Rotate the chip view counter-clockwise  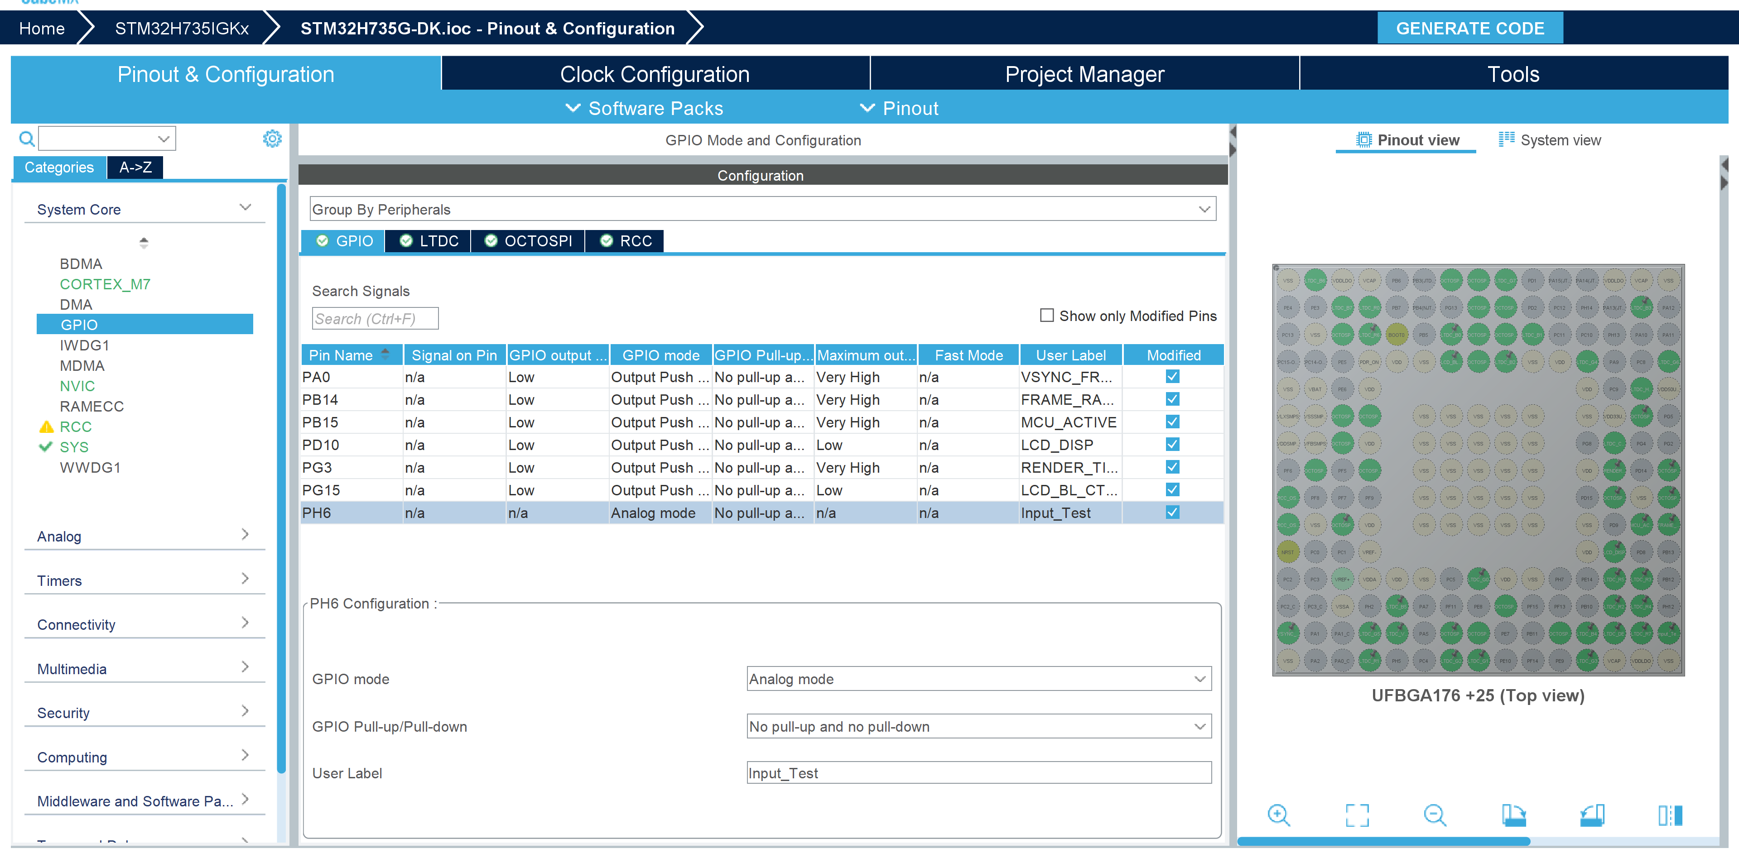tap(1592, 815)
